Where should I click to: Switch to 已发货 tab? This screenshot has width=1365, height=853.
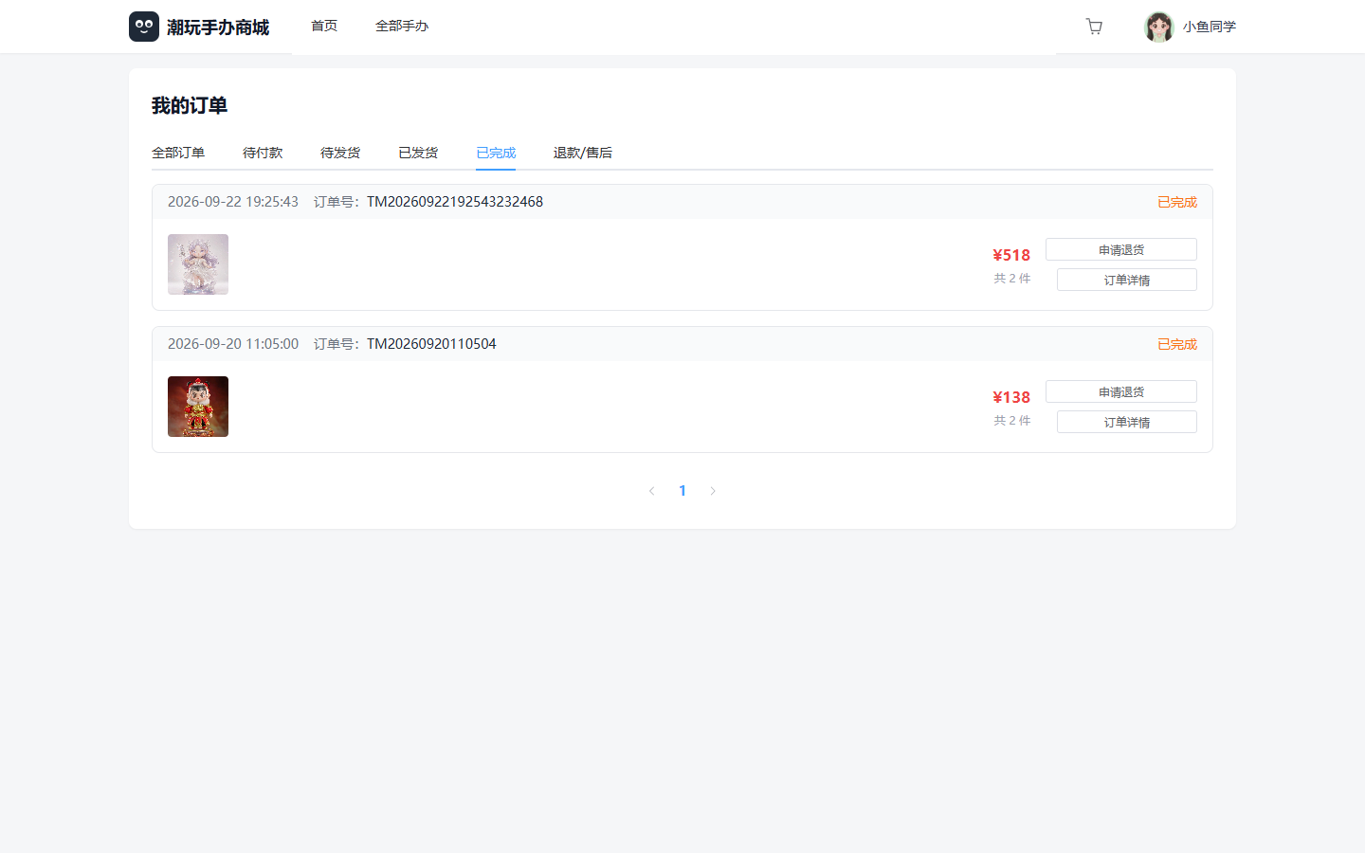tap(418, 153)
